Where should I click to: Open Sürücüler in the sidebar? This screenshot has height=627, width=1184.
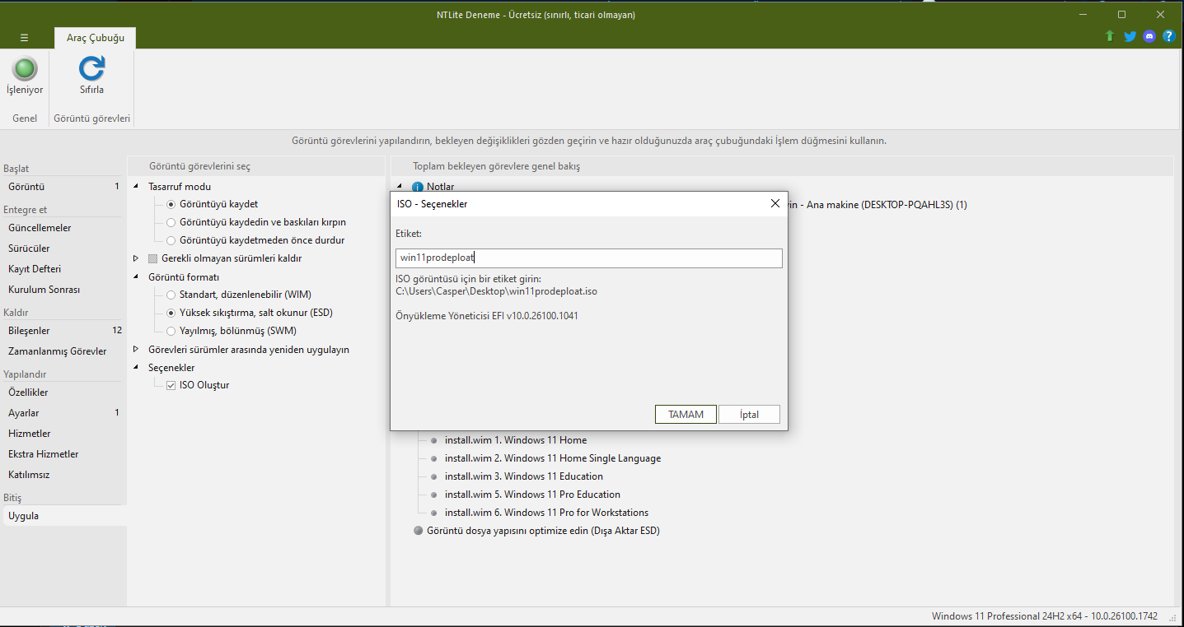click(x=63, y=248)
